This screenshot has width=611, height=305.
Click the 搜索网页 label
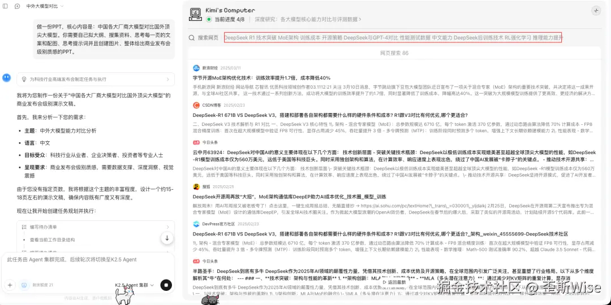click(208, 38)
